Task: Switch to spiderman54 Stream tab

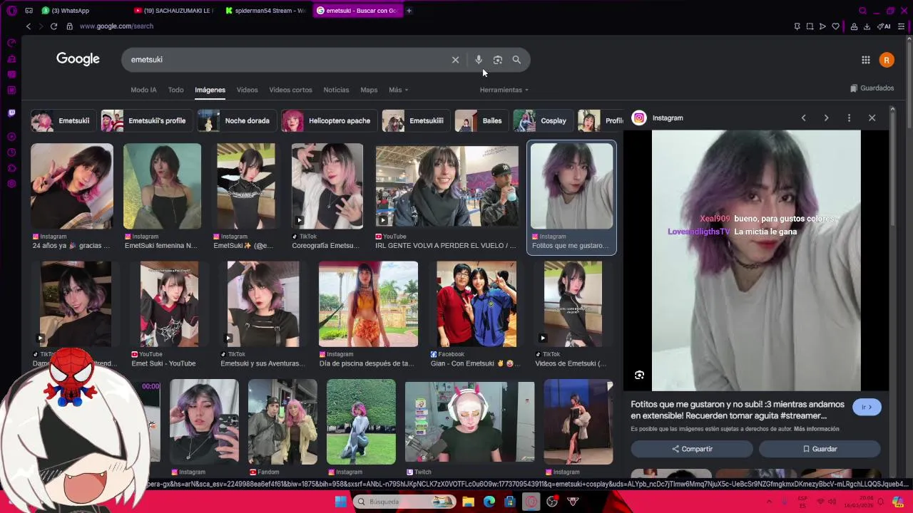Action: [x=265, y=11]
